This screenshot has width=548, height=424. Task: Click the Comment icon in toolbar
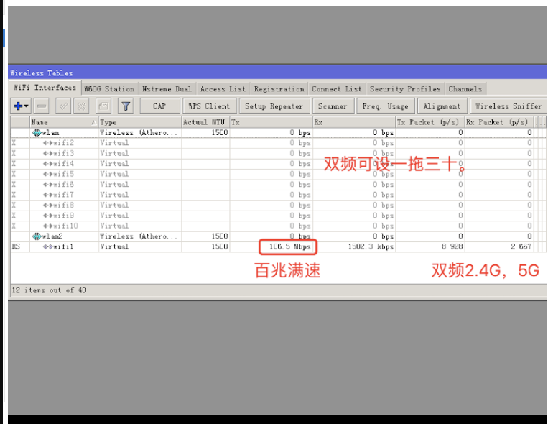(103, 106)
